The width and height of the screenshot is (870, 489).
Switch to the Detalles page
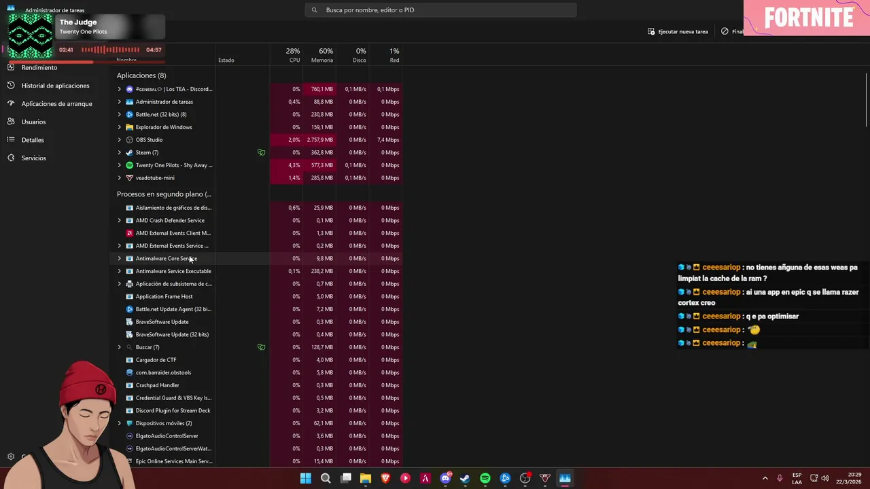(33, 140)
